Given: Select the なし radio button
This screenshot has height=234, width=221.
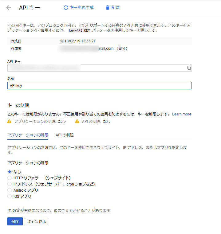Looking at the screenshot, I should [10, 172].
